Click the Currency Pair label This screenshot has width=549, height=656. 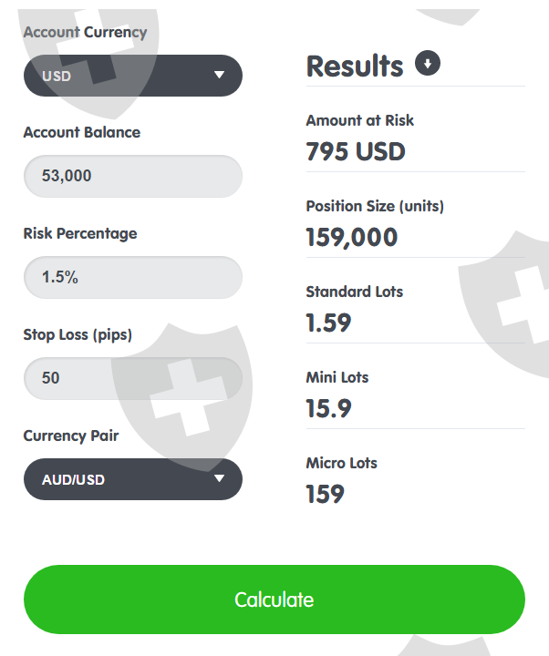coord(70,436)
